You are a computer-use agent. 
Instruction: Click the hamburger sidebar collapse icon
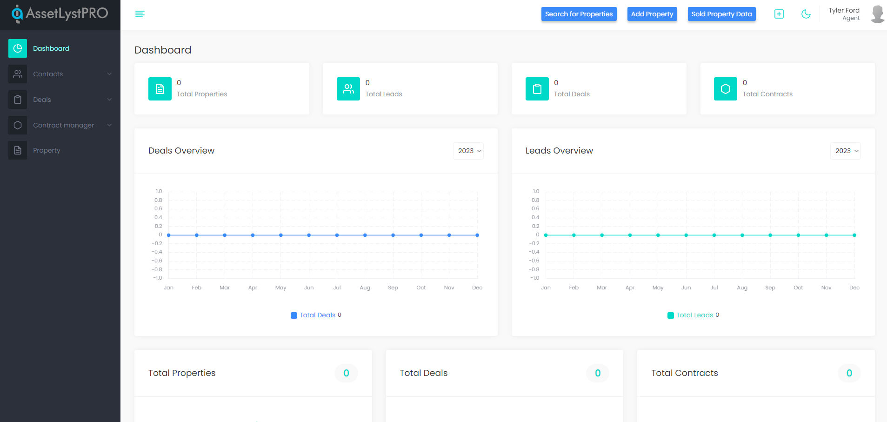click(140, 14)
